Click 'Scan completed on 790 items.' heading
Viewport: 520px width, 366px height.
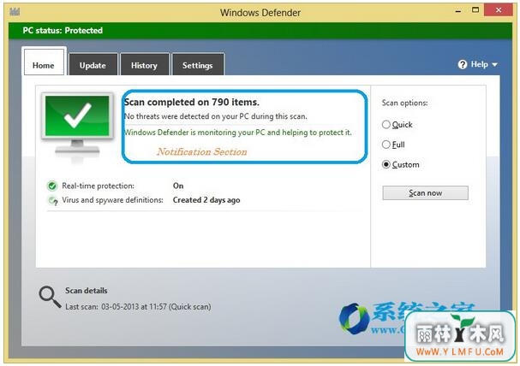(x=191, y=103)
